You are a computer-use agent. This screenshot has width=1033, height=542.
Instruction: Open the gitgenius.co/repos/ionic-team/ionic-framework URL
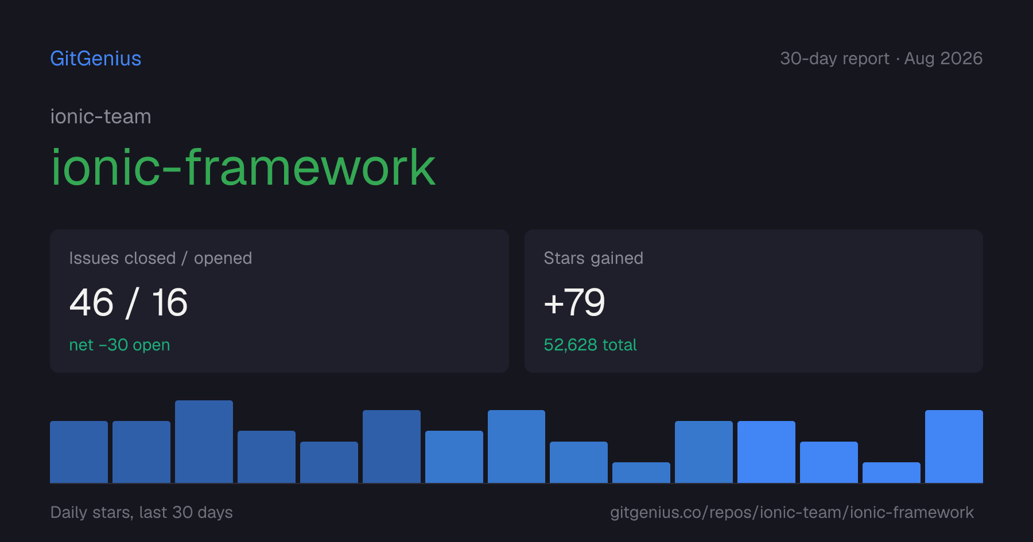click(x=792, y=512)
